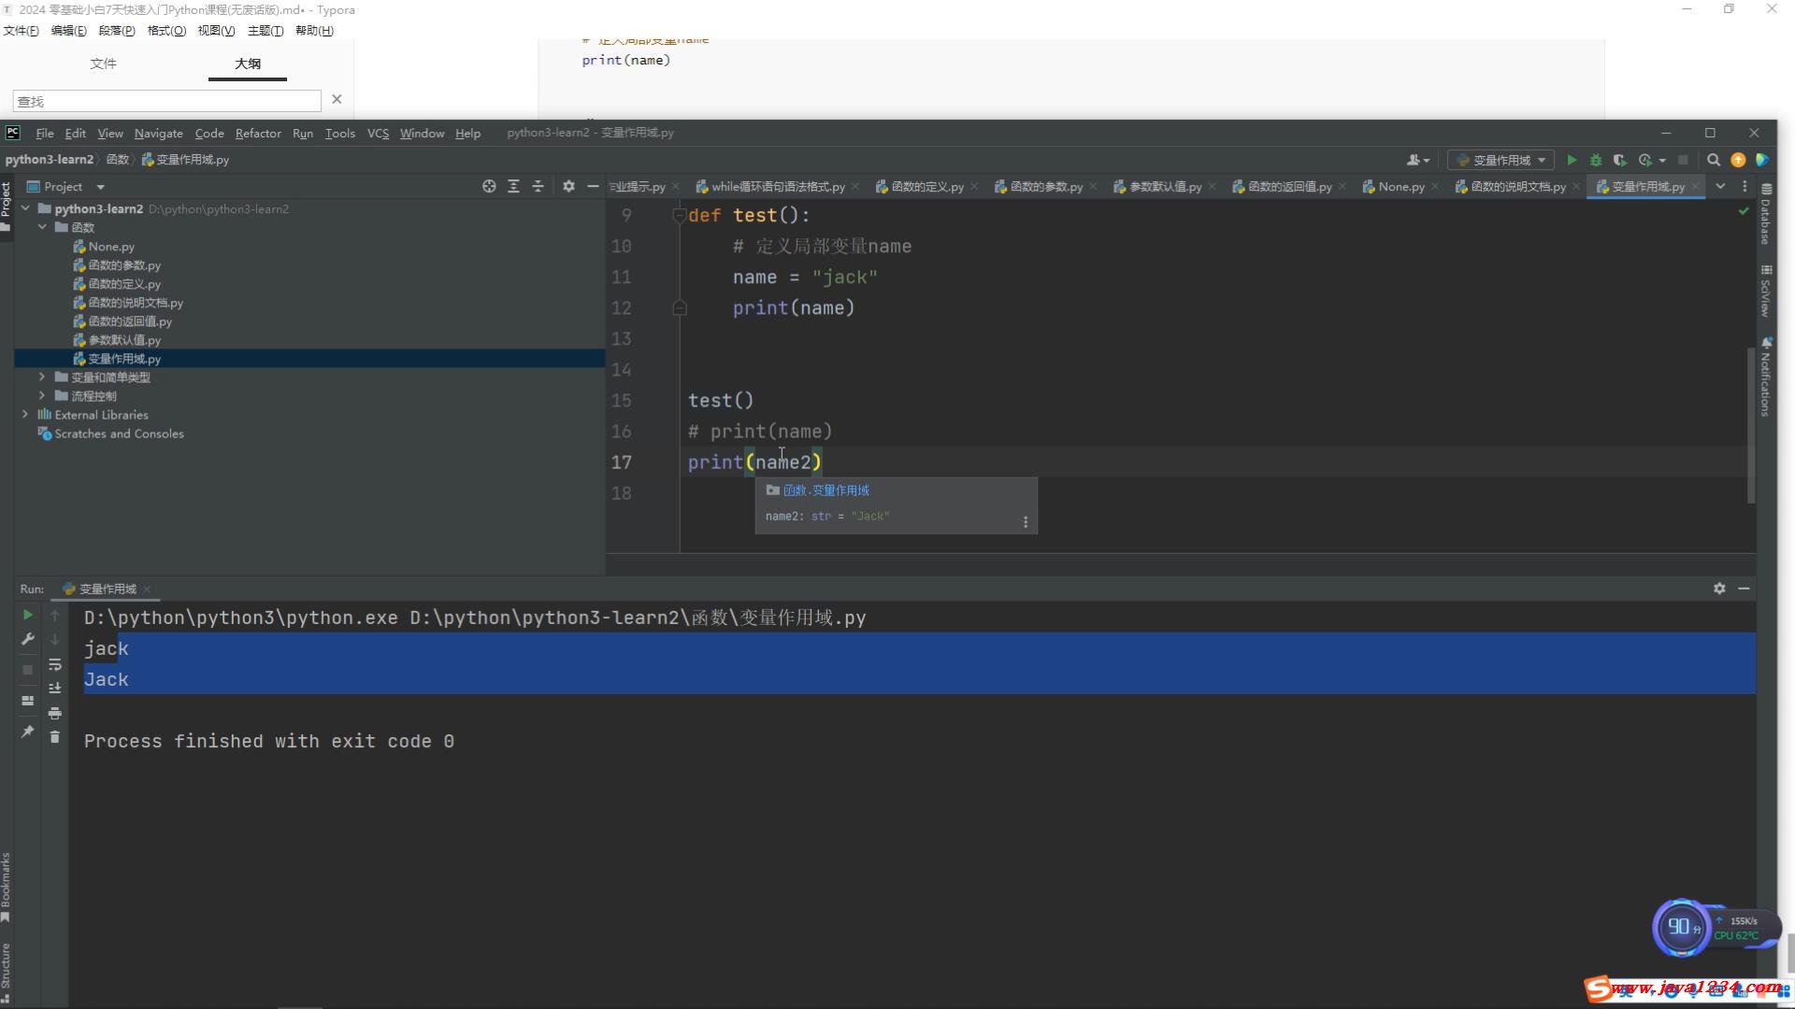Expand the 变量和简单类型 folder
The height and width of the screenshot is (1009, 1795).
42,377
